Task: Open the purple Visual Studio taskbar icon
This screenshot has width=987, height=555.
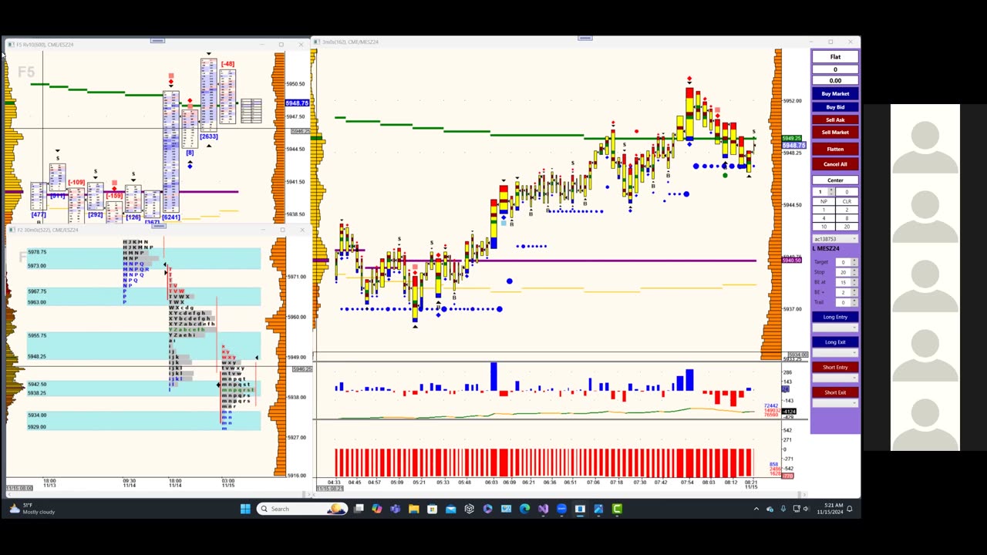Action: (x=543, y=509)
